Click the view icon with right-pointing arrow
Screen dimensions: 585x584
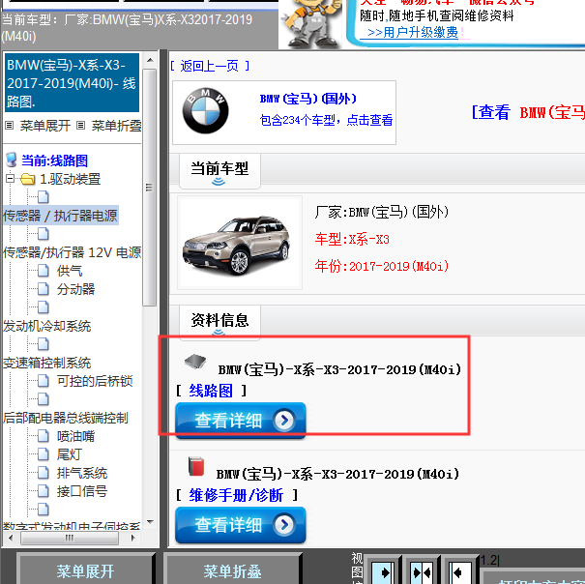click(x=383, y=572)
